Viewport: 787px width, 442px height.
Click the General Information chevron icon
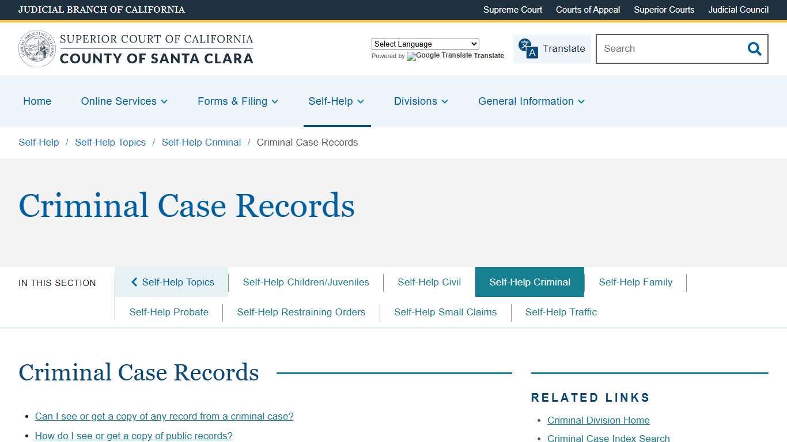click(582, 102)
